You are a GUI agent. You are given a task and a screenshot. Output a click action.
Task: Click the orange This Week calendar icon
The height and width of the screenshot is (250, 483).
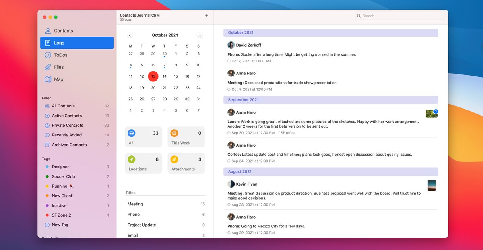click(174, 133)
